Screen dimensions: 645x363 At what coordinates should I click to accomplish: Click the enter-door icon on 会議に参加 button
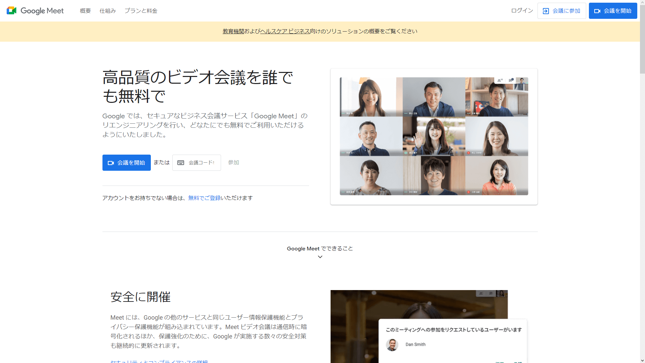(546, 11)
